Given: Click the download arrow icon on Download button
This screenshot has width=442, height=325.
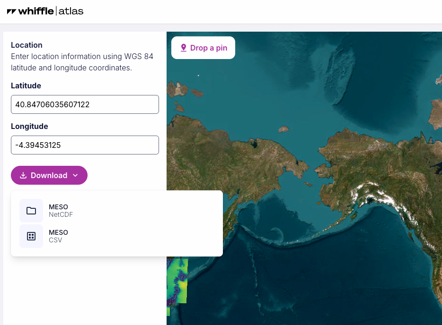Looking at the screenshot, I should (x=23, y=175).
